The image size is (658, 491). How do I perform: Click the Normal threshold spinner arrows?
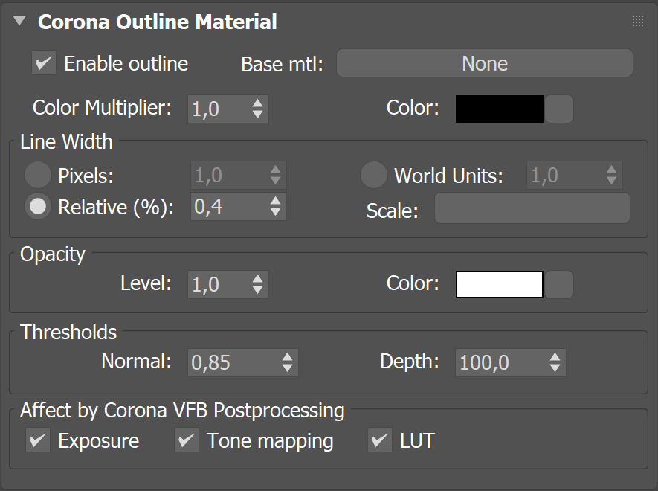pos(287,362)
